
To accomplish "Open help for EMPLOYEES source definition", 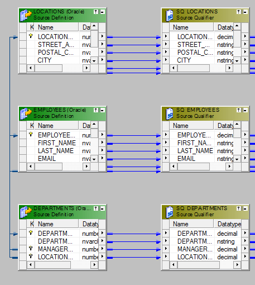I will (x=96, y=110).
